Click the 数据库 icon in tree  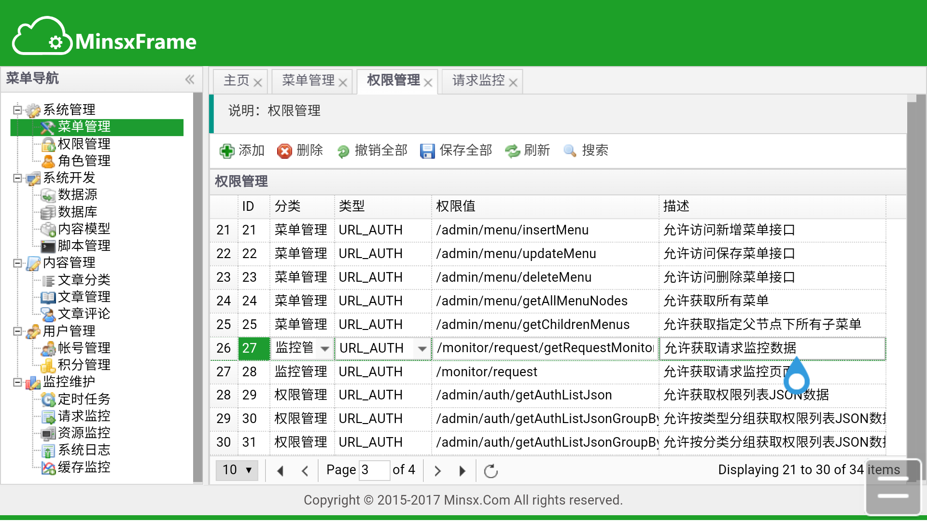48,212
